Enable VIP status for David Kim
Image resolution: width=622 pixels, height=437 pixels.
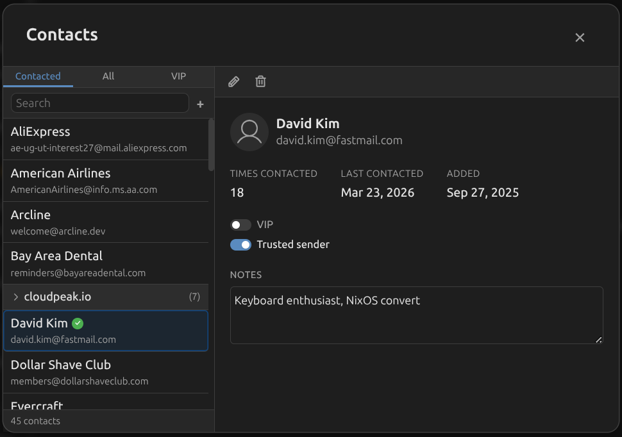click(240, 224)
